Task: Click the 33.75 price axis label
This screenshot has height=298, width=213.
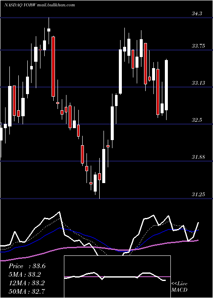Action: (199, 46)
